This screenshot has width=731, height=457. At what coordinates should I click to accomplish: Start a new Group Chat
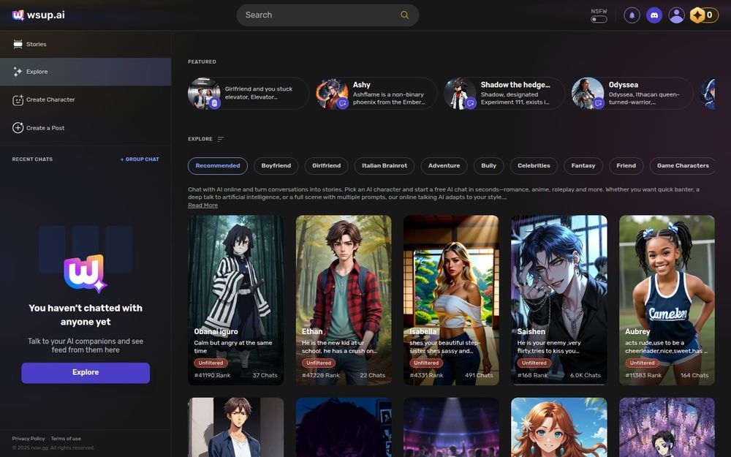tap(140, 159)
